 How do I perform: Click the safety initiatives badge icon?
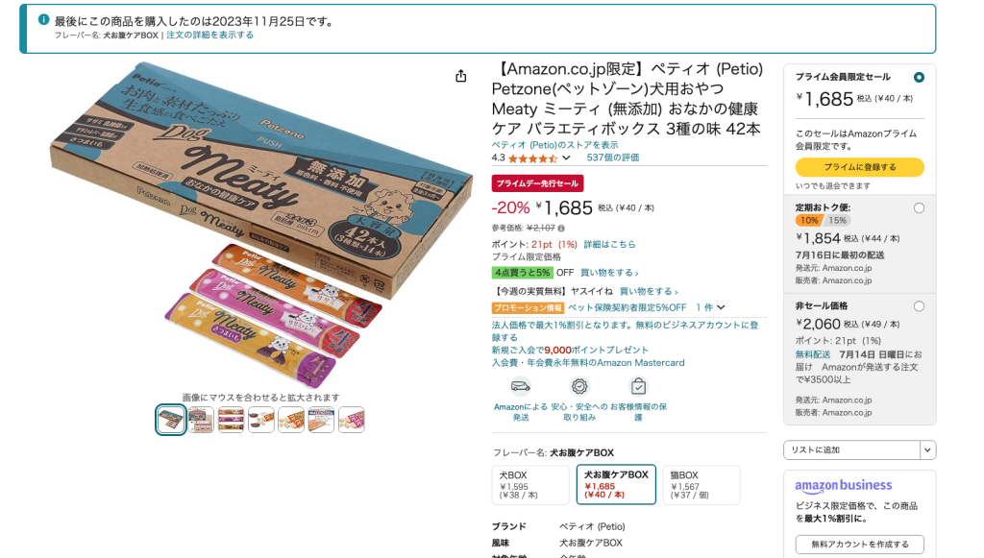pyautogui.click(x=579, y=386)
